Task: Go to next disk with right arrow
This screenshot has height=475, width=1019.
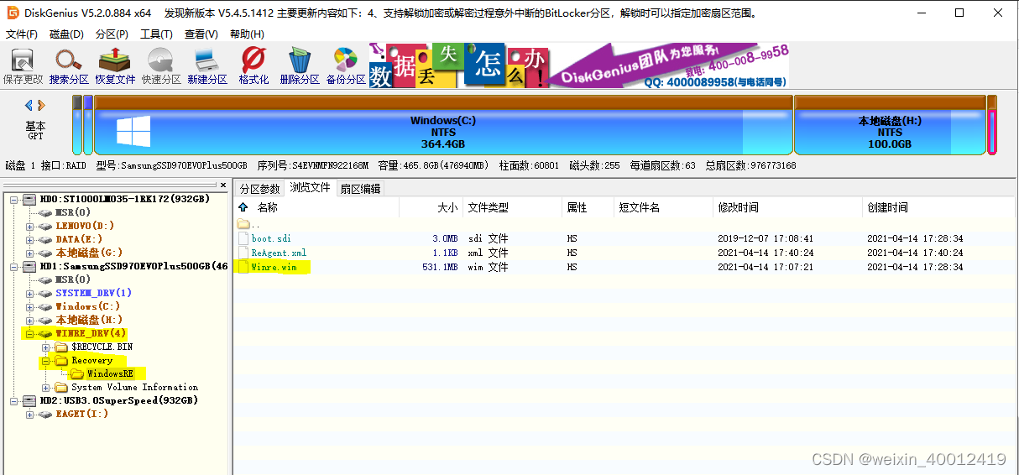Action: click(41, 105)
